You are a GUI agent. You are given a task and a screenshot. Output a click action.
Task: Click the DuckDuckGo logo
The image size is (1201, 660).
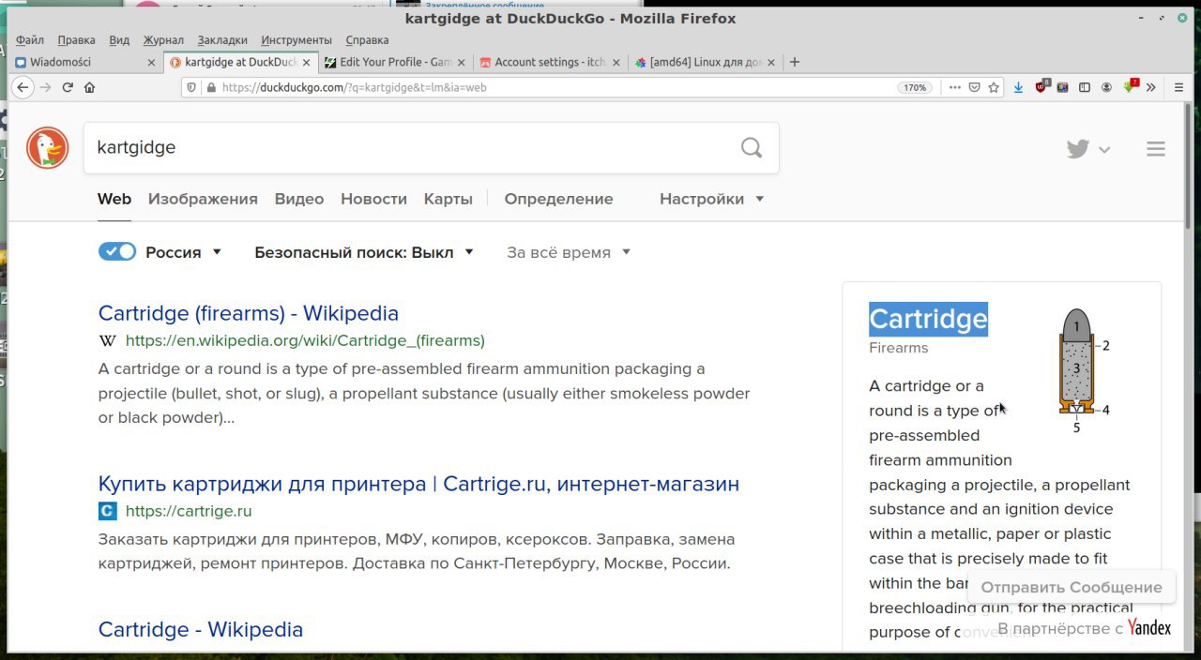pyautogui.click(x=47, y=148)
